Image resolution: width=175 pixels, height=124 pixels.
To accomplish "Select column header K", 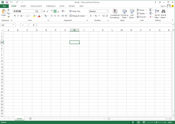I will (103, 30).
